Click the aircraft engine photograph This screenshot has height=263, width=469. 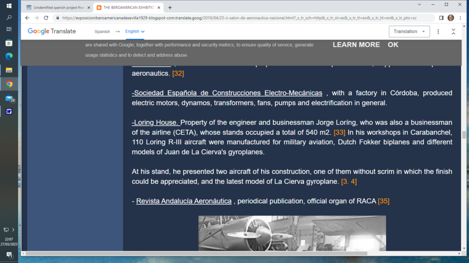[292, 233]
